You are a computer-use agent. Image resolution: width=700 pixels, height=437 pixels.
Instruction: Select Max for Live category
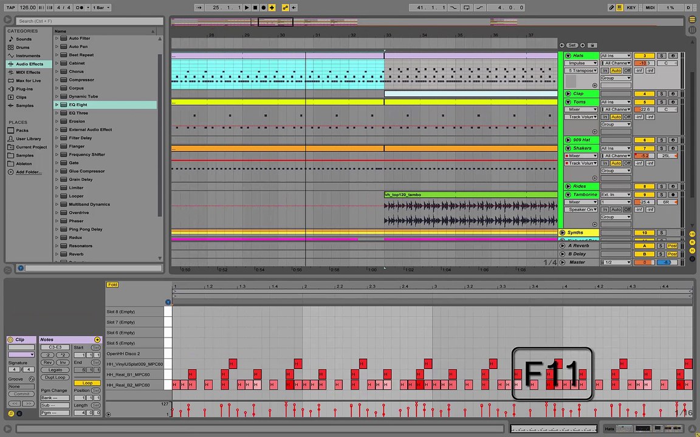28,81
